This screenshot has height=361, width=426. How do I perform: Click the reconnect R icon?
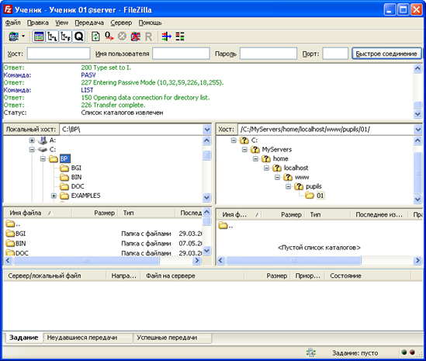[148, 36]
